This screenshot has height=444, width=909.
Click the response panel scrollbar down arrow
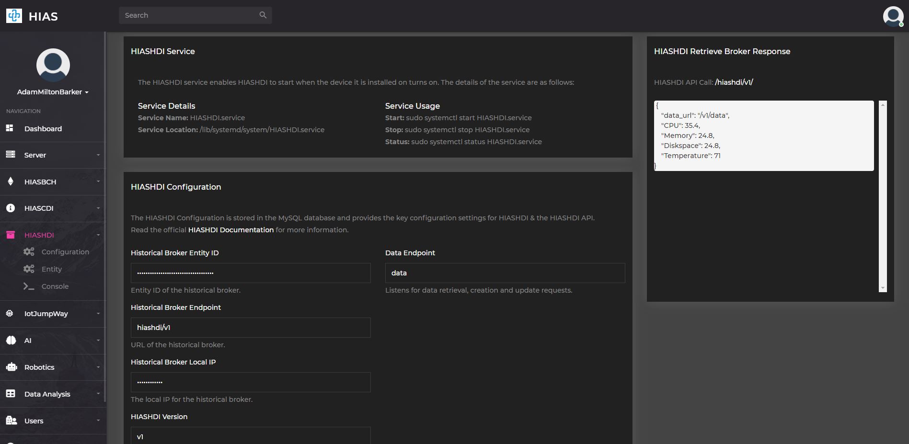click(883, 288)
